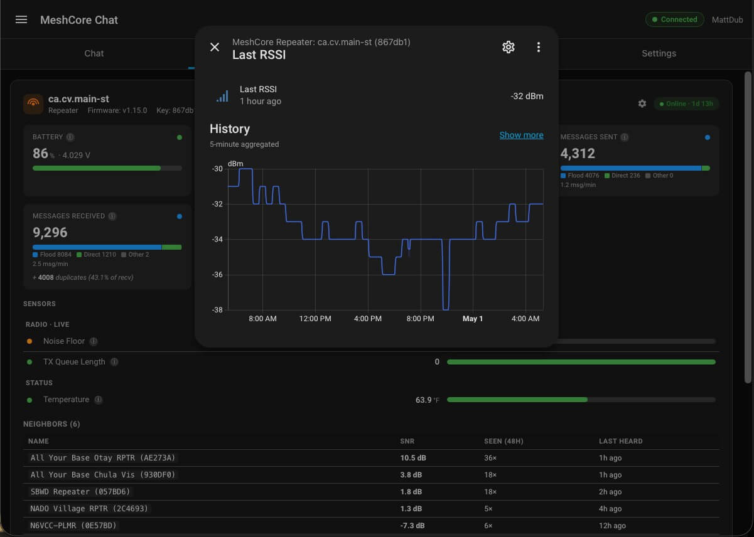Image resolution: width=754 pixels, height=537 pixels.
Task: Click the ca.cv.main-st repeater name
Action: click(78, 99)
